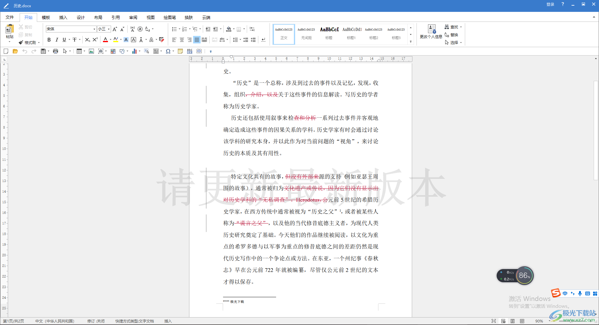Align paragraph text to the left
Viewport: 599px width, 325px height.
tap(174, 40)
